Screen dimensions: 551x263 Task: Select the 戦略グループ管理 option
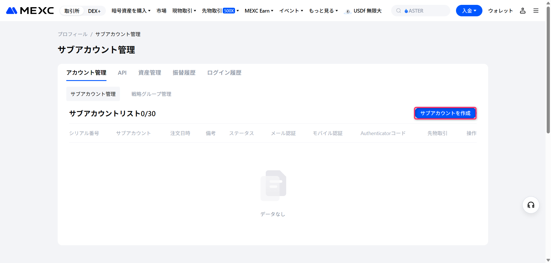click(151, 94)
